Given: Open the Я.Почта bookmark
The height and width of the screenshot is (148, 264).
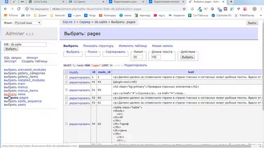Looking at the screenshot, I should click(11, 15).
